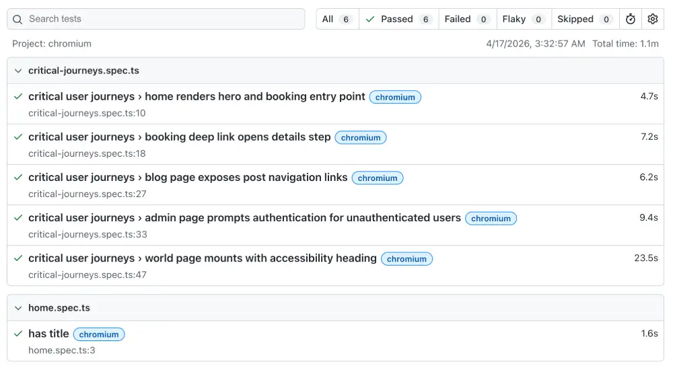Collapse critical-journeys.spec.ts group chevron

pyautogui.click(x=18, y=71)
